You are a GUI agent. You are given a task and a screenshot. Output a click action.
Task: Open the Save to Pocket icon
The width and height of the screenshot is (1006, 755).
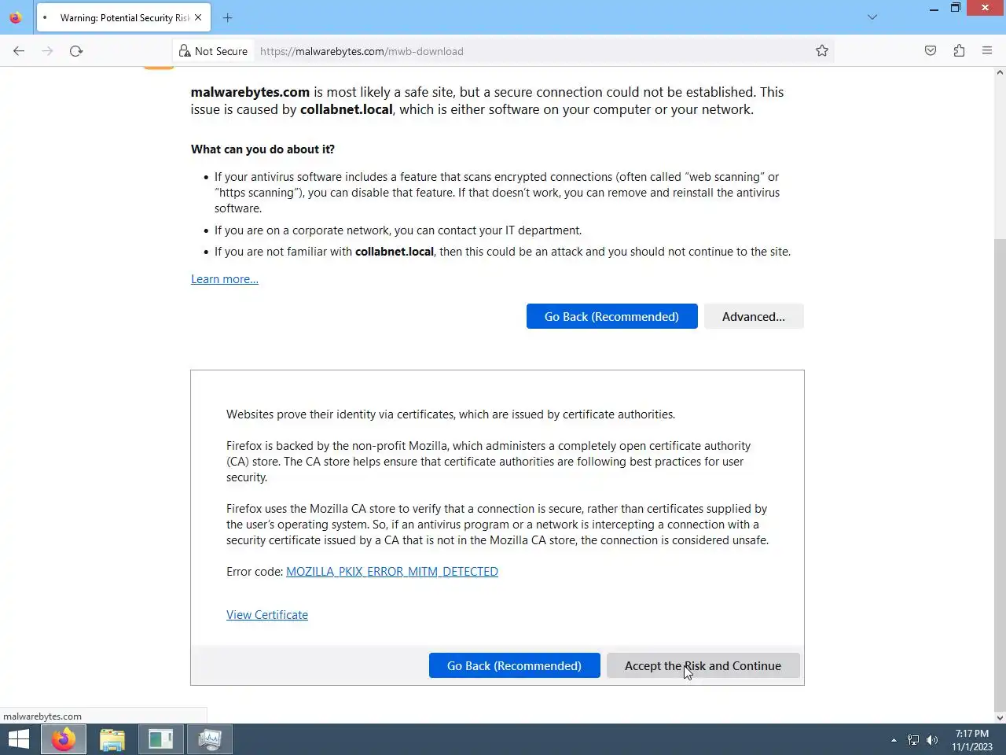(931, 51)
